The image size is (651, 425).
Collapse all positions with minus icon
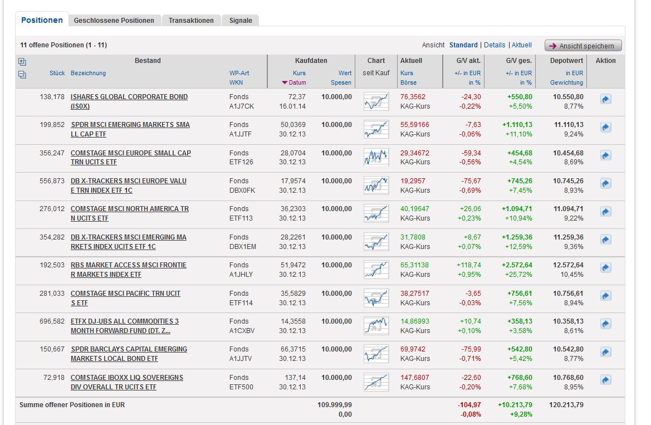[x=22, y=75]
